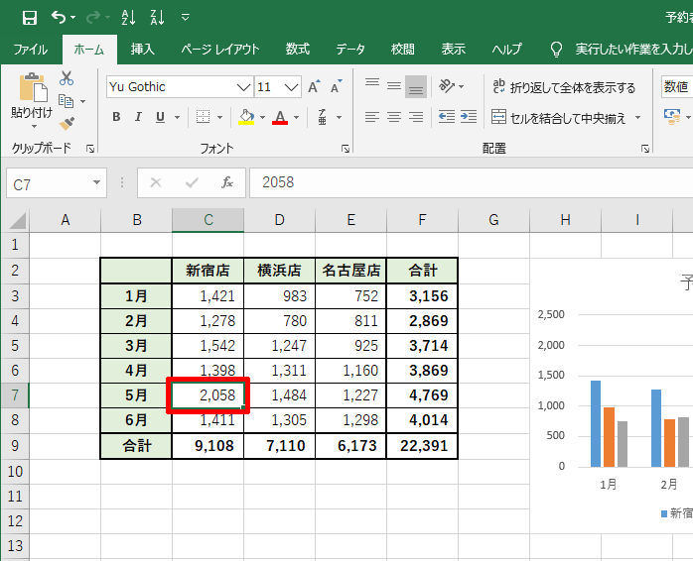Open the Borders dropdown arrow

click(219, 117)
